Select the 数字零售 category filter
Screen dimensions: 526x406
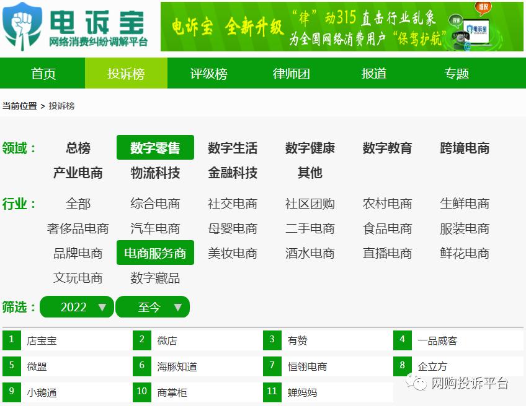point(155,147)
